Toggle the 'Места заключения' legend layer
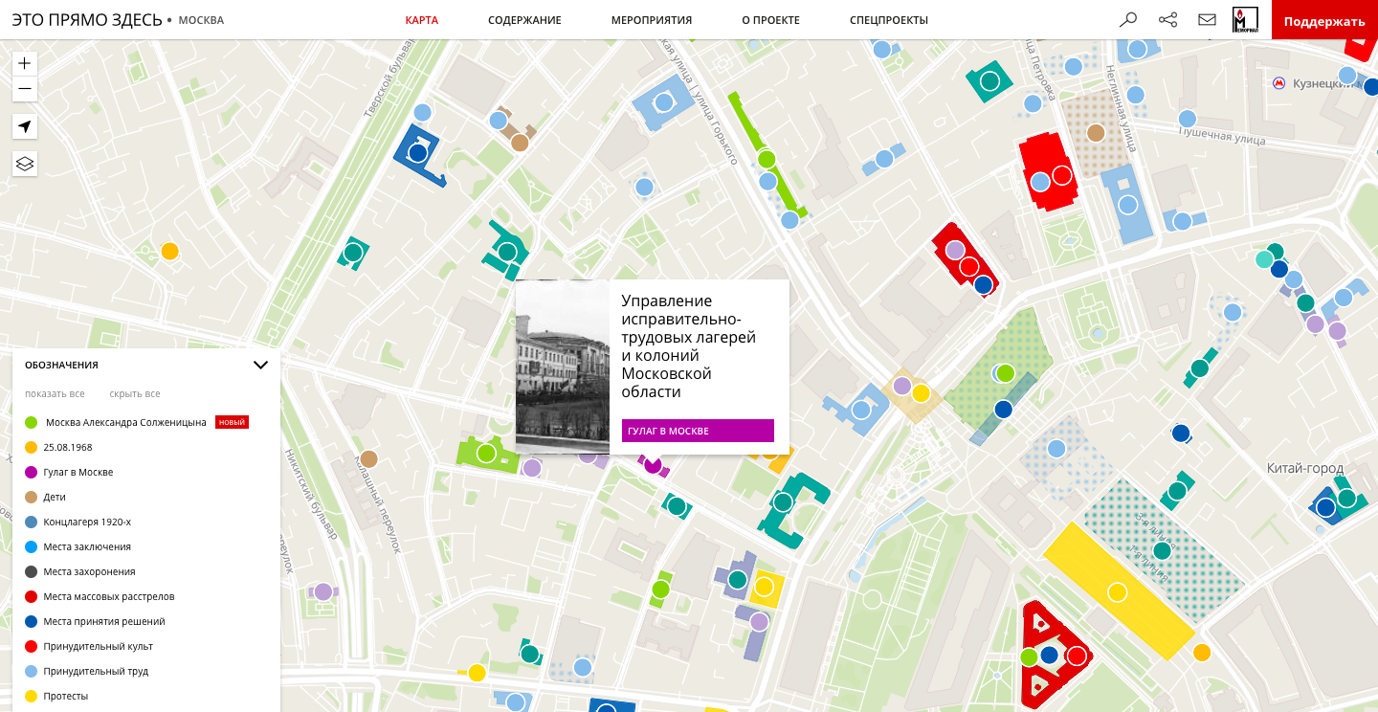1378x712 pixels. 86,546
